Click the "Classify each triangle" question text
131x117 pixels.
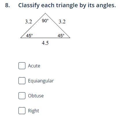[x=48, y=5]
